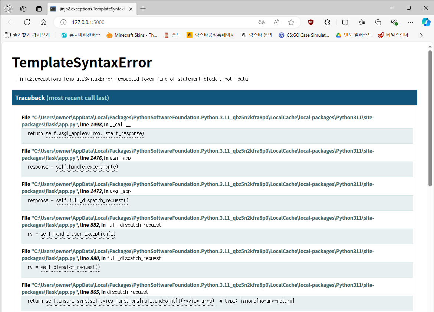
Task: Add this page to favorites star
Action: tap(291, 22)
